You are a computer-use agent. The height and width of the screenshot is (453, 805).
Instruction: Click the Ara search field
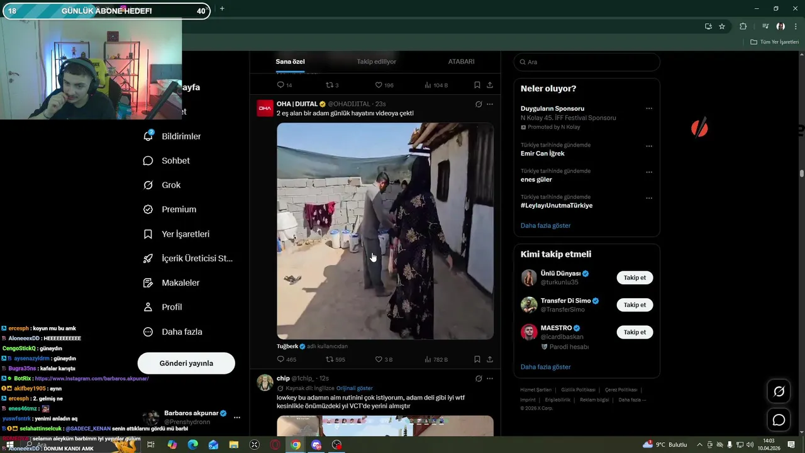pyautogui.click(x=587, y=62)
